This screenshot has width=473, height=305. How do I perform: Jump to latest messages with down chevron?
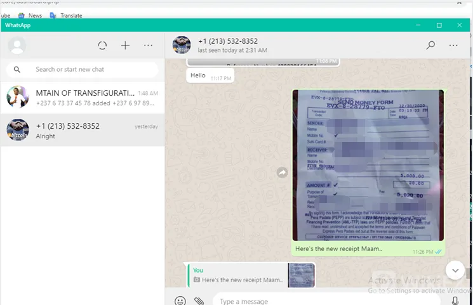[455, 270]
